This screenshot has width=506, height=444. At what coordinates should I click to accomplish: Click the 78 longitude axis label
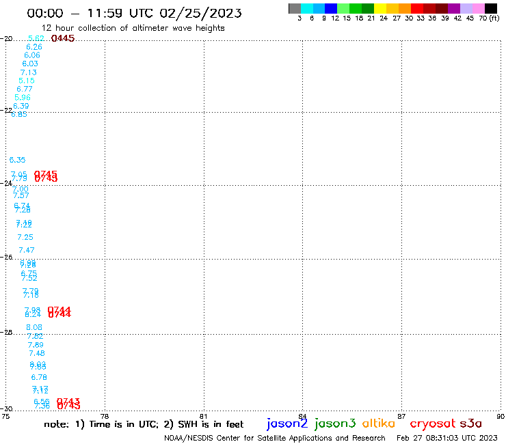[105, 416]
